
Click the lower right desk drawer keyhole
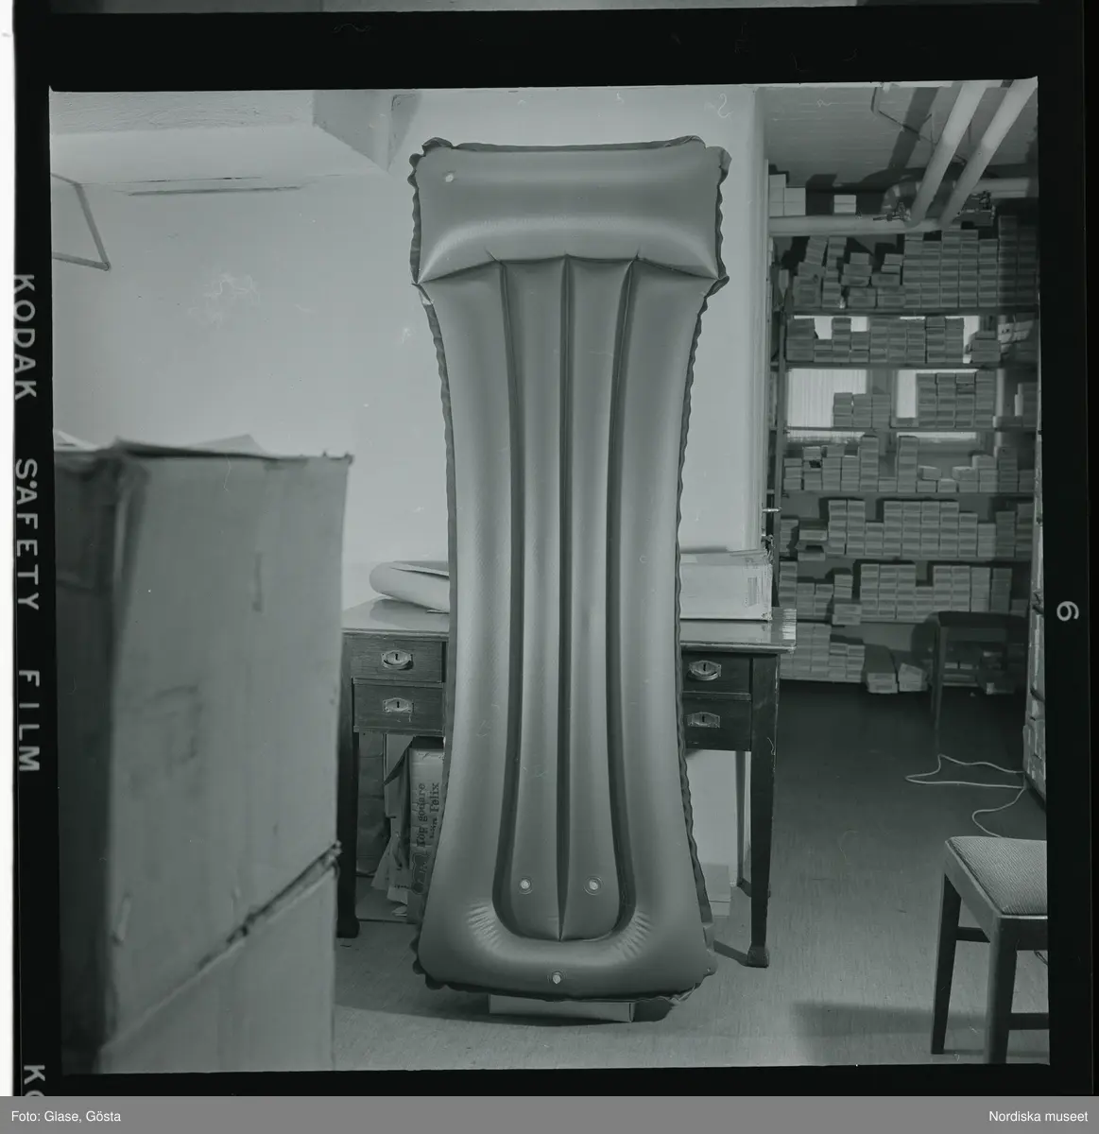703,719
